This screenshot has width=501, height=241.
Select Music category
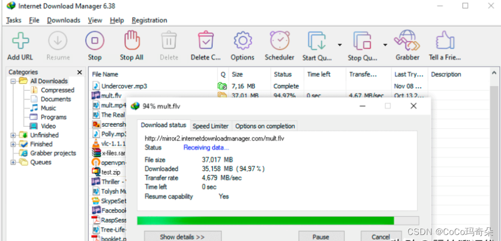click(x=48, y=108)
